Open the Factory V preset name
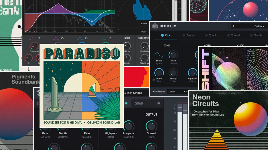This screenshot has height=150, width=268. point(259,26)
